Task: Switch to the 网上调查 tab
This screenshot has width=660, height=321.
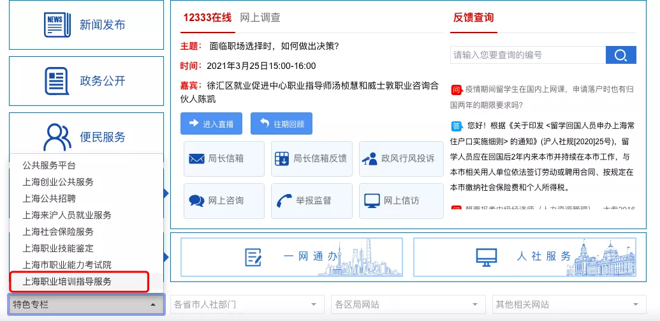Action: [260, 18]
